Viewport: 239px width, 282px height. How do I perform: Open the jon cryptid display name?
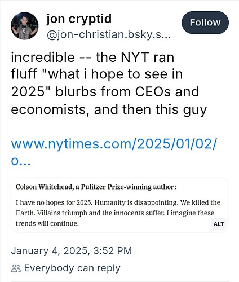coord(79,19)
